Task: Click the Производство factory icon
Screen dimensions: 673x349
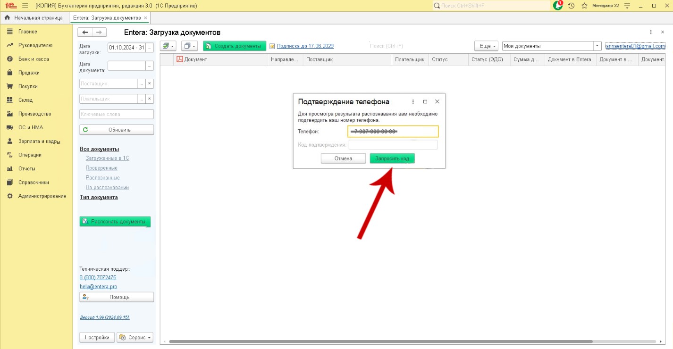Action: tap(9, 114)
